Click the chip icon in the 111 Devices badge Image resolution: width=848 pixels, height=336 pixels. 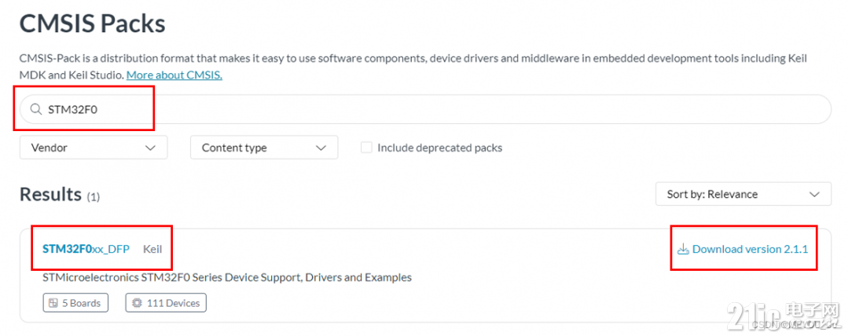138,303
